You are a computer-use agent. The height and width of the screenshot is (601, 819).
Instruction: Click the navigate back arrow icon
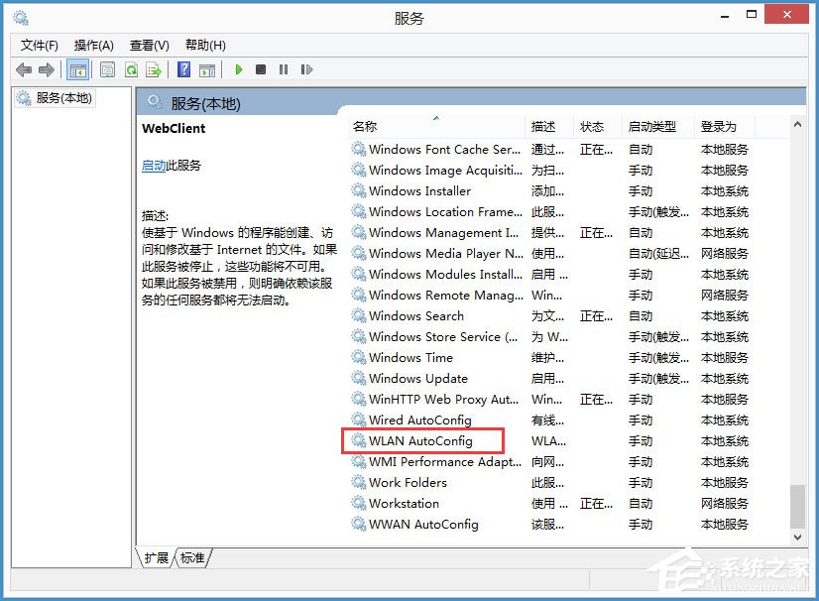[24, 69]
